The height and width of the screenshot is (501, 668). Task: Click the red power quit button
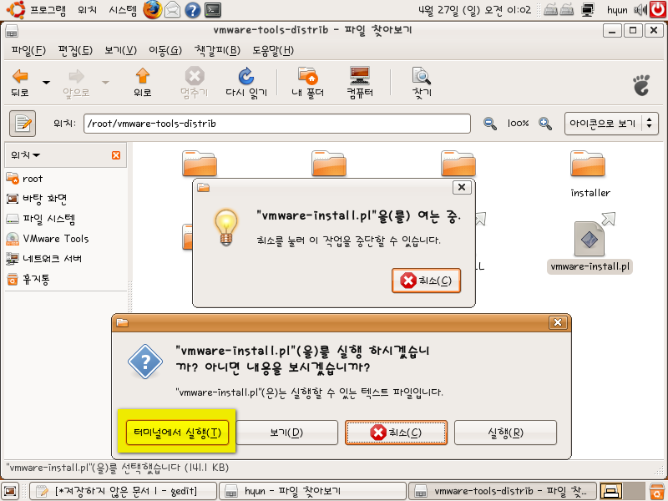click(658, 10)
